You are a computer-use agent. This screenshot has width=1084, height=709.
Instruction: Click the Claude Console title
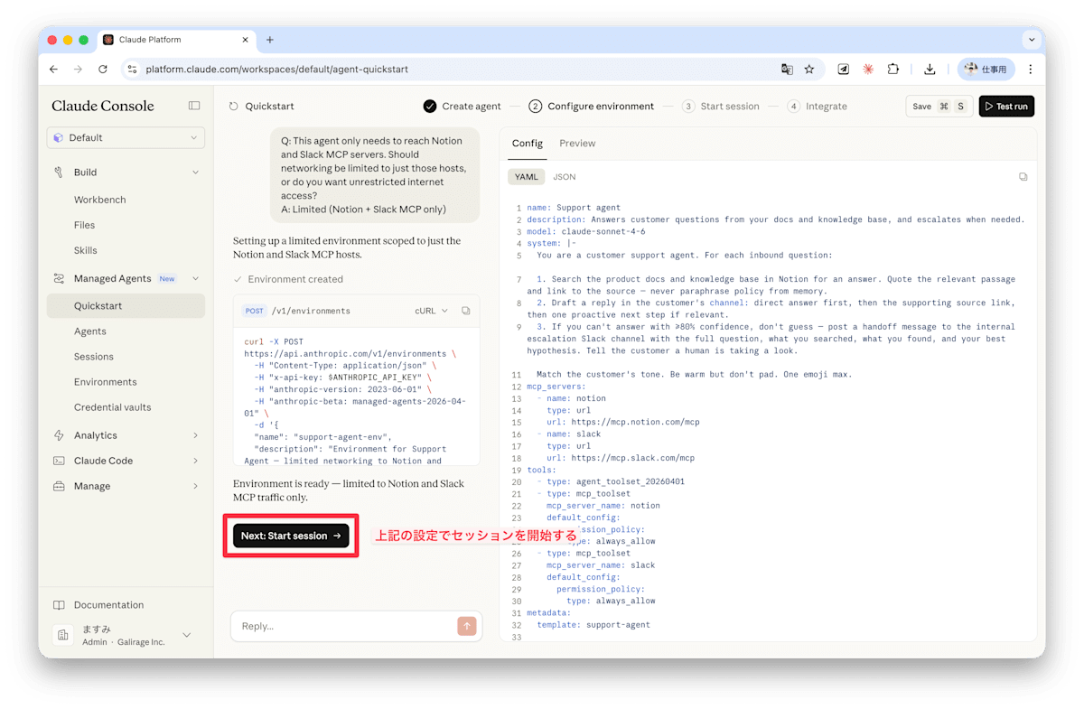(103, 106)
